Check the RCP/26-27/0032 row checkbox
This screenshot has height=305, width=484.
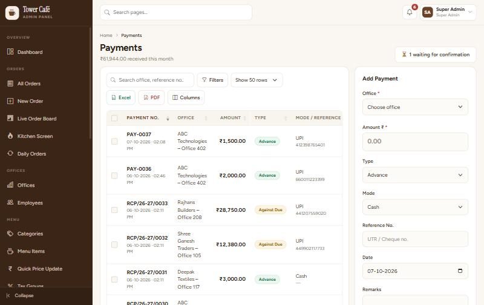point(114,244)
